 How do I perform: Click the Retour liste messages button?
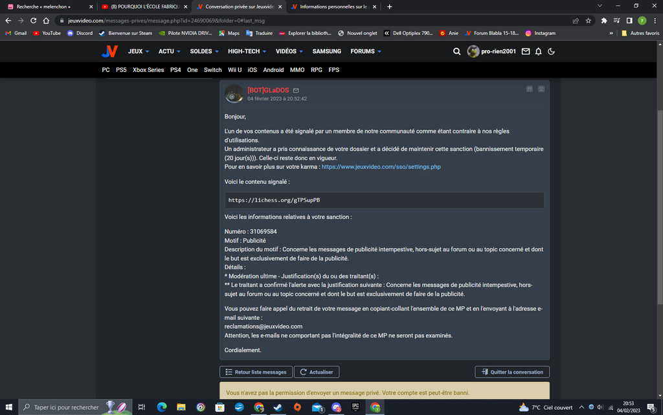coord(256,372)
